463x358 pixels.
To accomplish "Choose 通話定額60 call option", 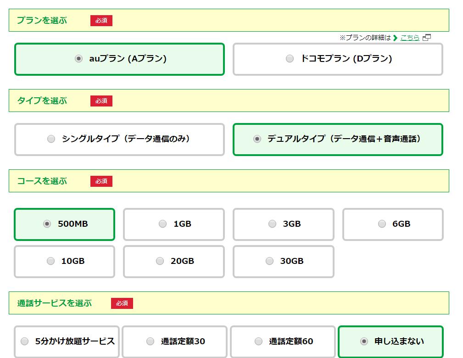I will pos(283,342).
